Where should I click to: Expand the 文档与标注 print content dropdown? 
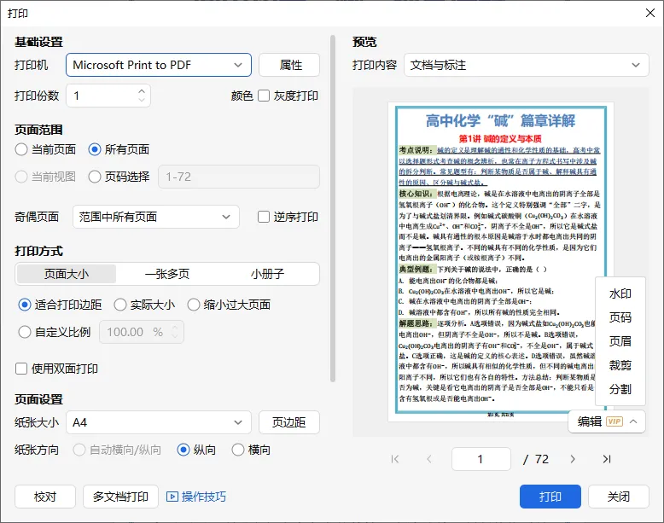coord(527,65)
